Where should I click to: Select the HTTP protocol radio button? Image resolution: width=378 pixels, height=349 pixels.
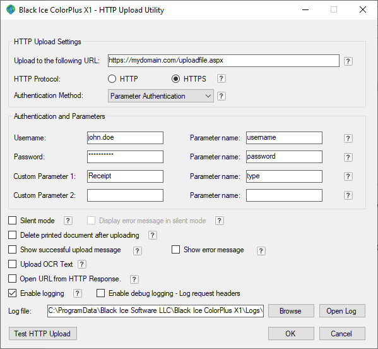coord(112,79)
